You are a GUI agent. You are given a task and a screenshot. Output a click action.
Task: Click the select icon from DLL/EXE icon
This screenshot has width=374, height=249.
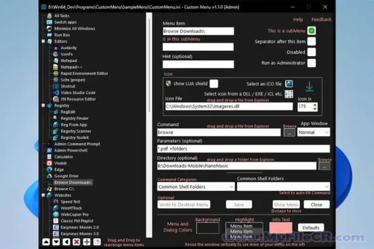click(x=289, y=94)
